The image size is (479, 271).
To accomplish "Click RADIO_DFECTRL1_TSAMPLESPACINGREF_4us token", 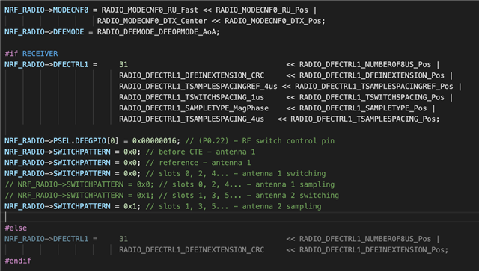I will 198,87.
